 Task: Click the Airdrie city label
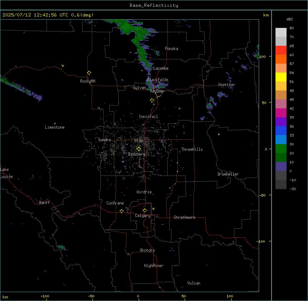click(x=144, y=192)
